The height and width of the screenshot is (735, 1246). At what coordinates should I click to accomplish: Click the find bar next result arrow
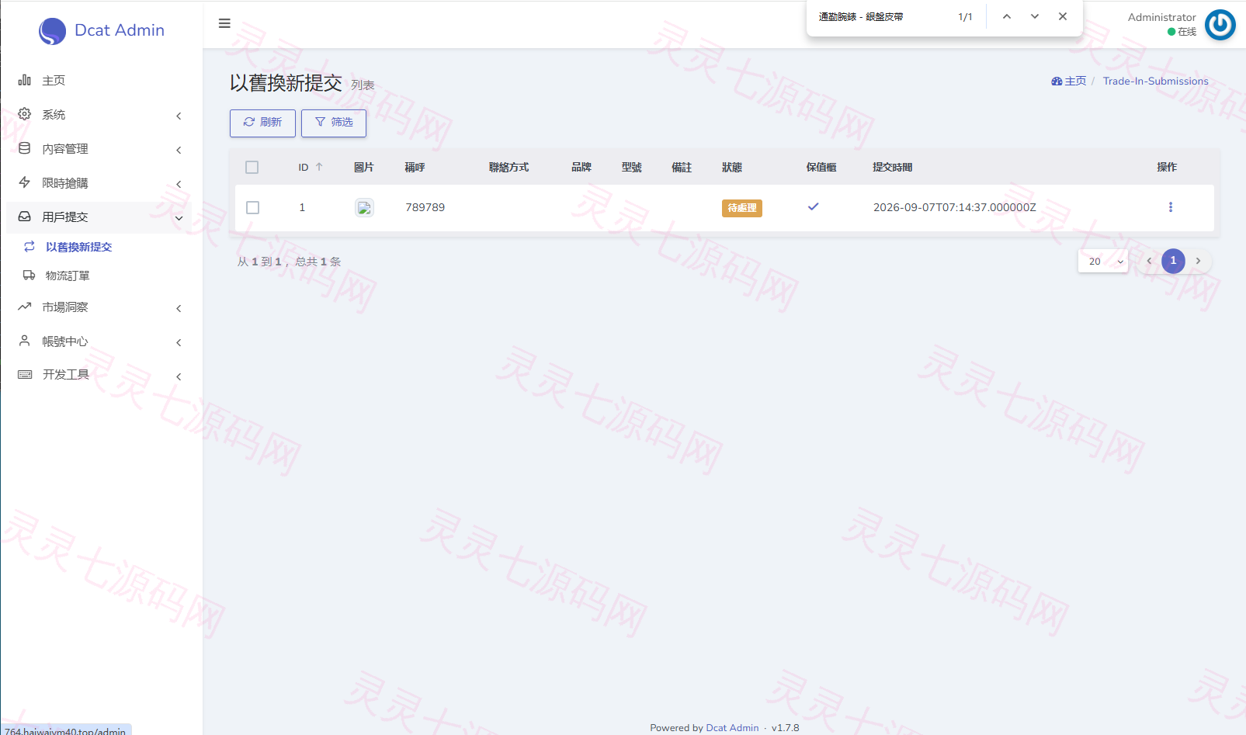point(1035,16)
